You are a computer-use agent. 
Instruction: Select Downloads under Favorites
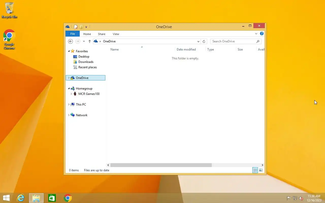tap(86, 62)
